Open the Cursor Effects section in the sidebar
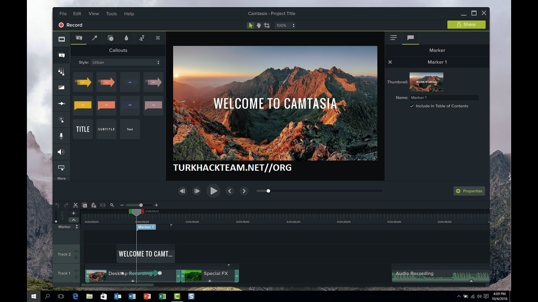Image resolution: width=538 pixels, height=302 pixels. click(61, 120)
